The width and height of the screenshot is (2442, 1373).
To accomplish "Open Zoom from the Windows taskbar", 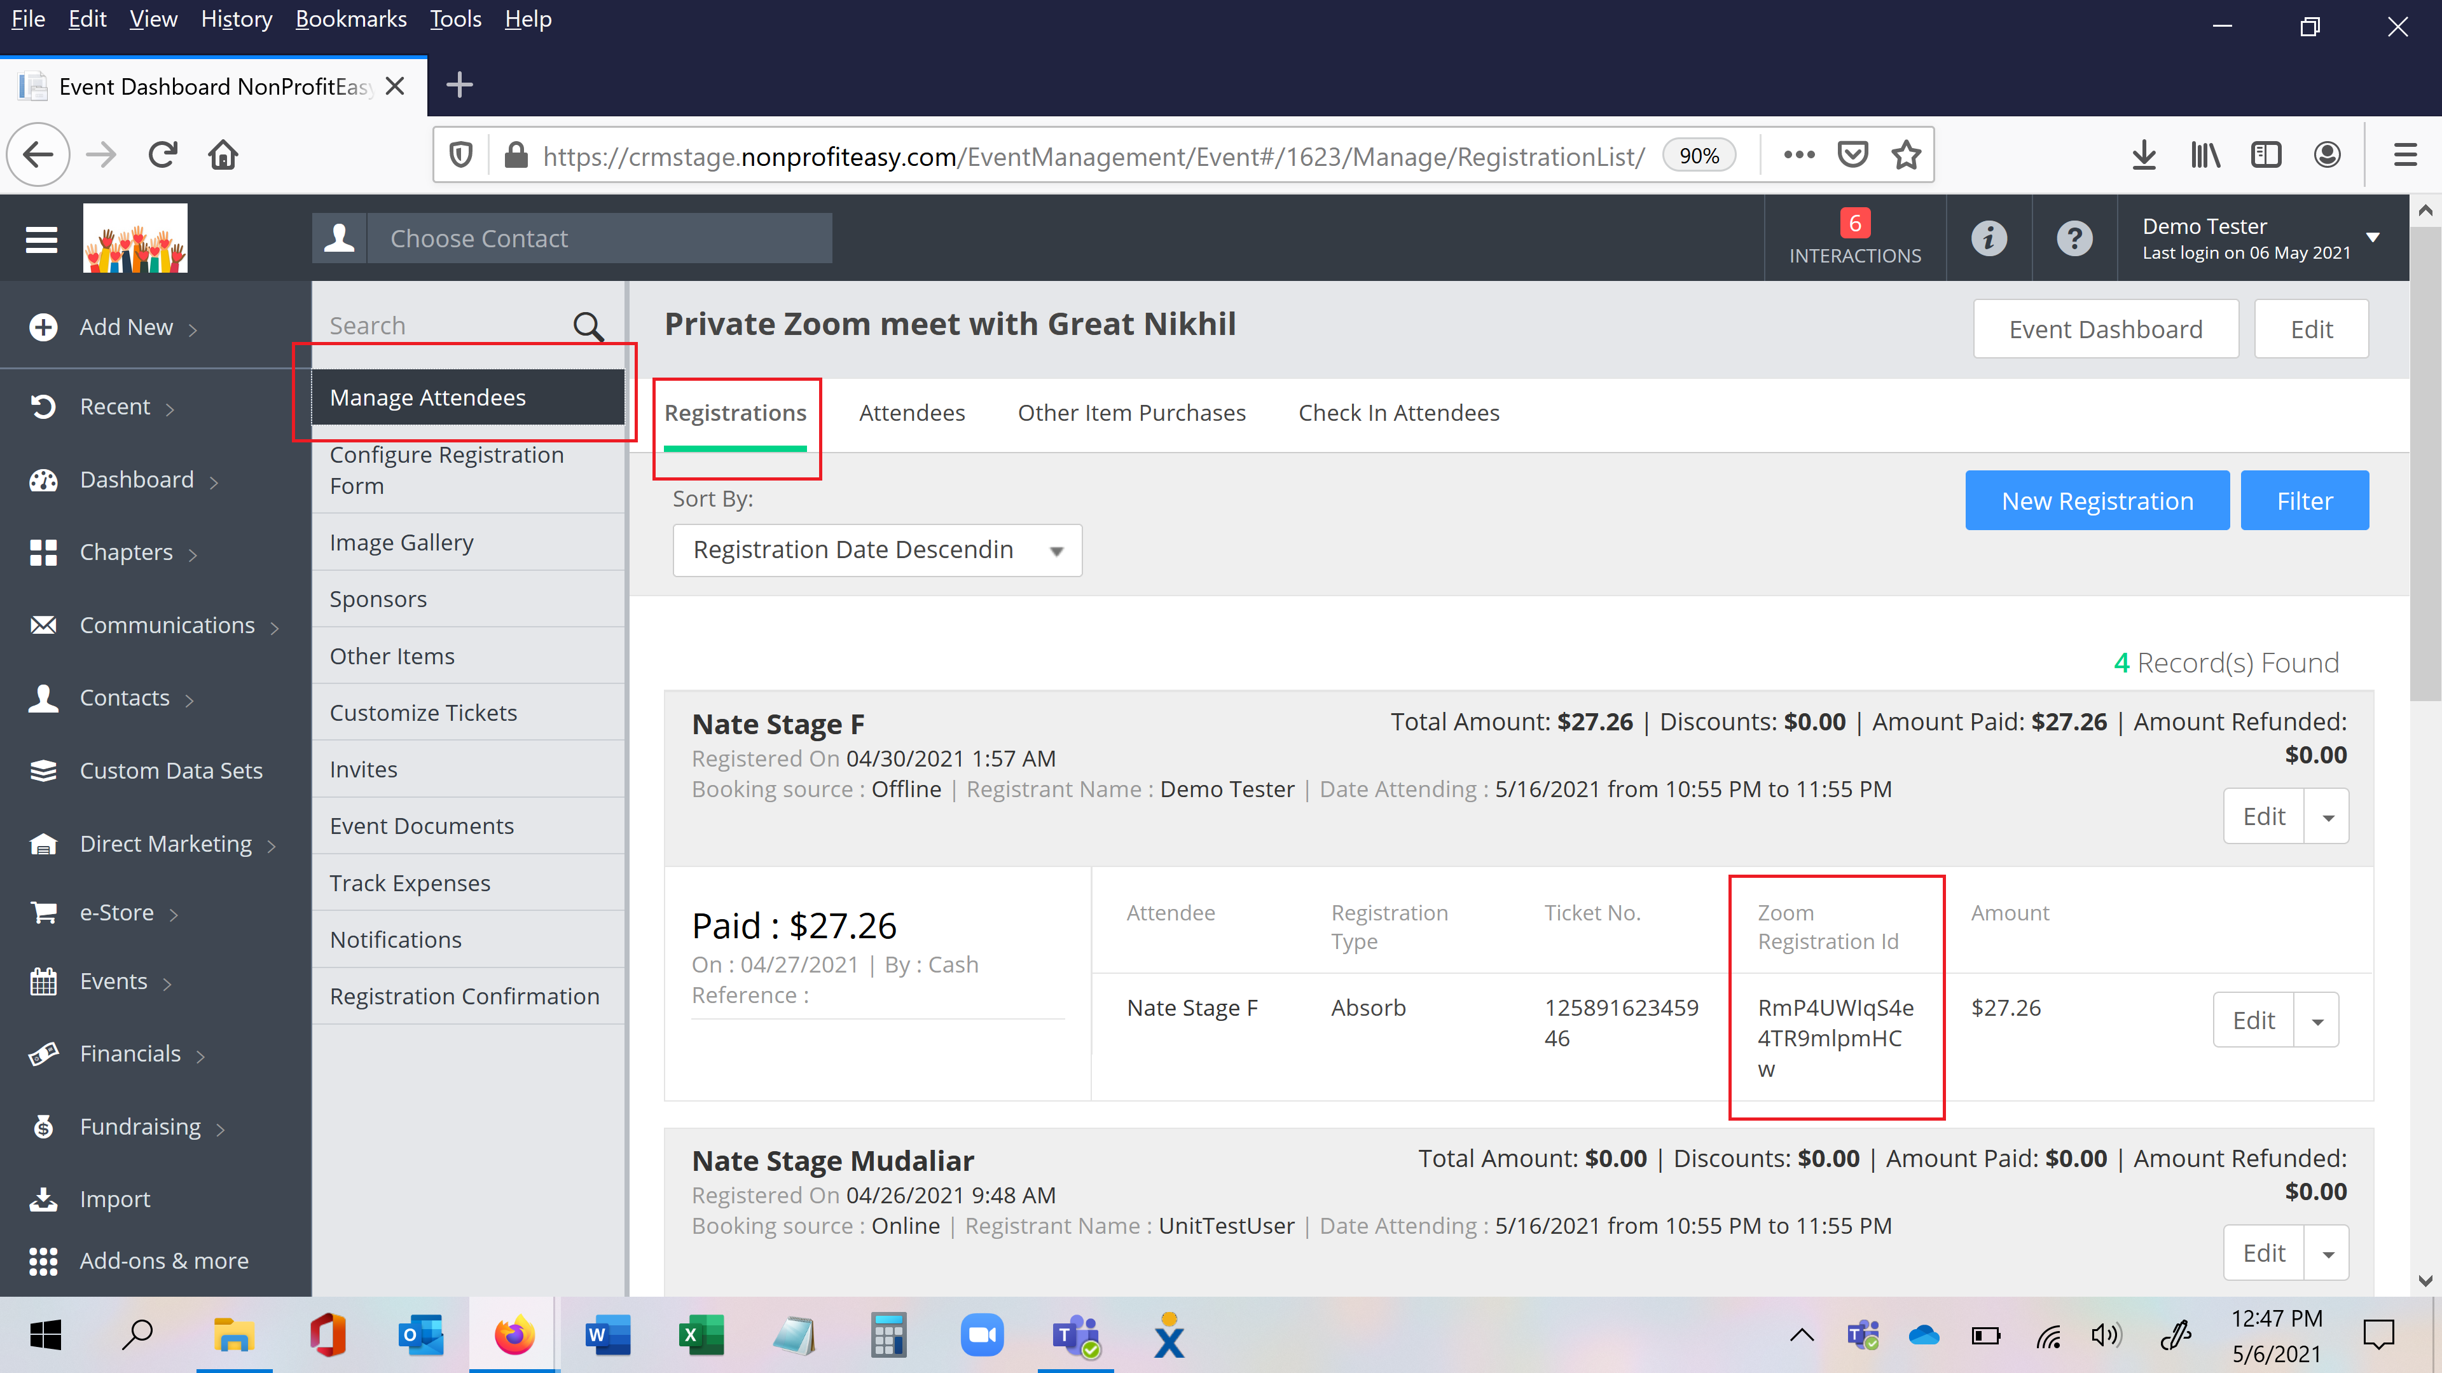I will click(982, 1335).
